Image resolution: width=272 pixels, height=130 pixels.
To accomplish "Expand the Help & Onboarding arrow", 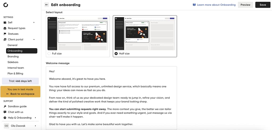I will click(x=35, y=118).
